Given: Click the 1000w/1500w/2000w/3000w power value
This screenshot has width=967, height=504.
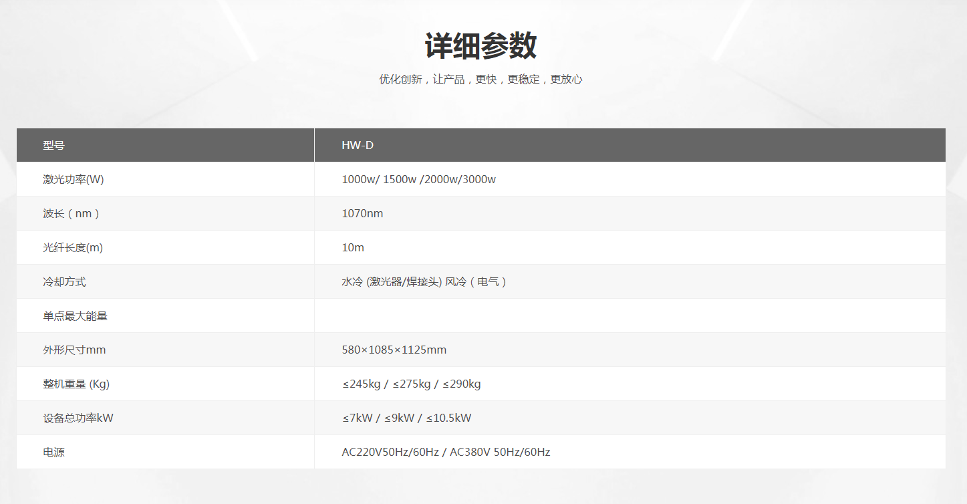Looking at the screenshot, I should (418, 179).
